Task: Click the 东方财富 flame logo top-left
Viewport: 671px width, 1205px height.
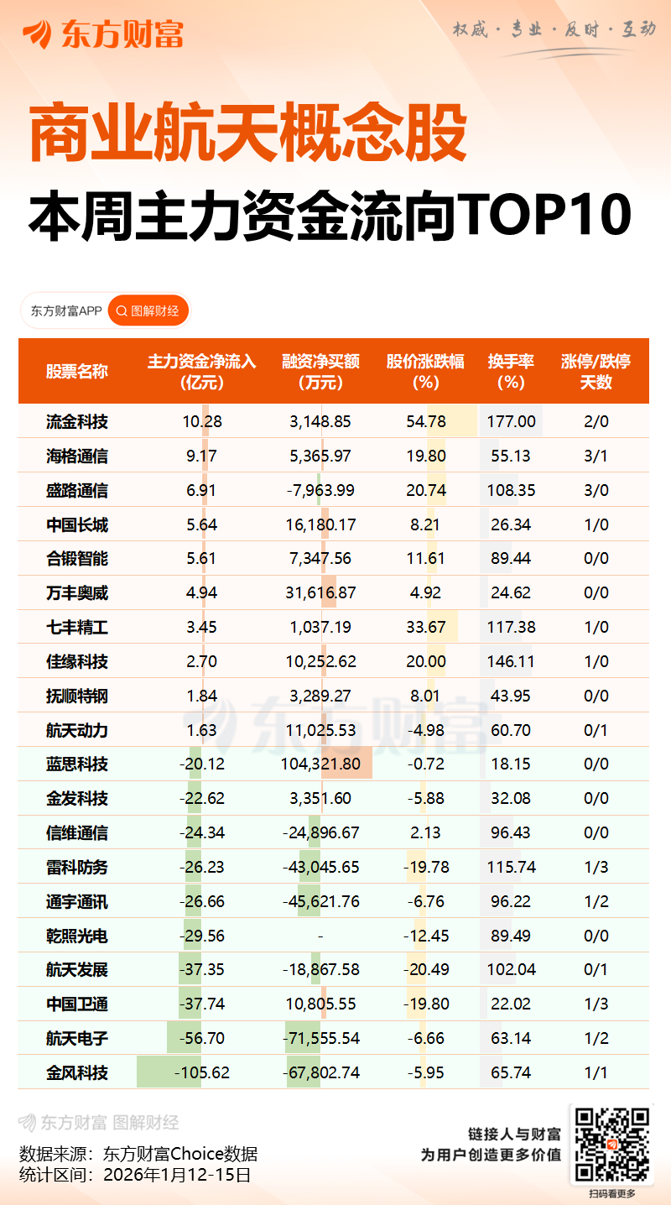Action: point(38,35)
